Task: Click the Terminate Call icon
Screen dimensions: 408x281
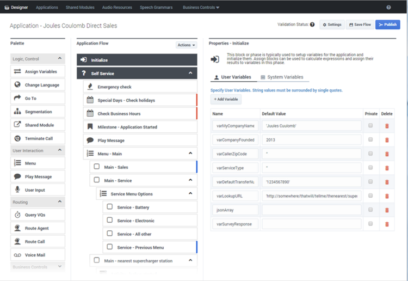Action: pos(17,138)
